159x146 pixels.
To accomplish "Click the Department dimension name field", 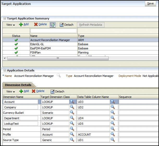I will tap(21, 118).
